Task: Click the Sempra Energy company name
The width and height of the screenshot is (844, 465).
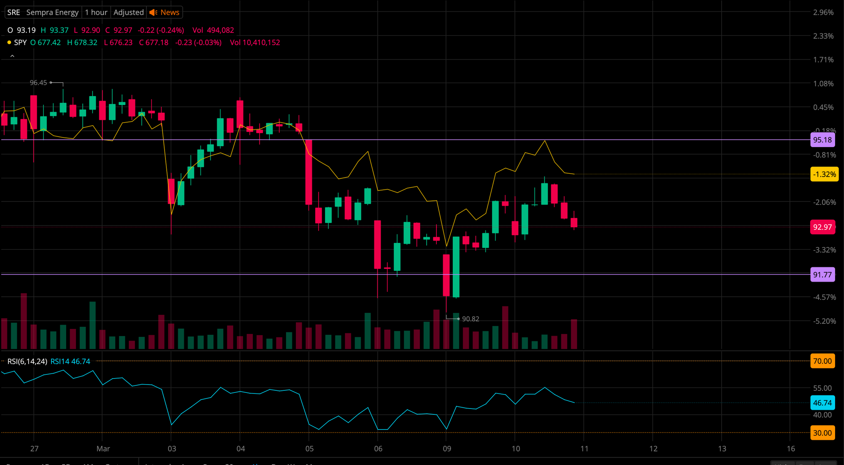Action: coord(52,13)
